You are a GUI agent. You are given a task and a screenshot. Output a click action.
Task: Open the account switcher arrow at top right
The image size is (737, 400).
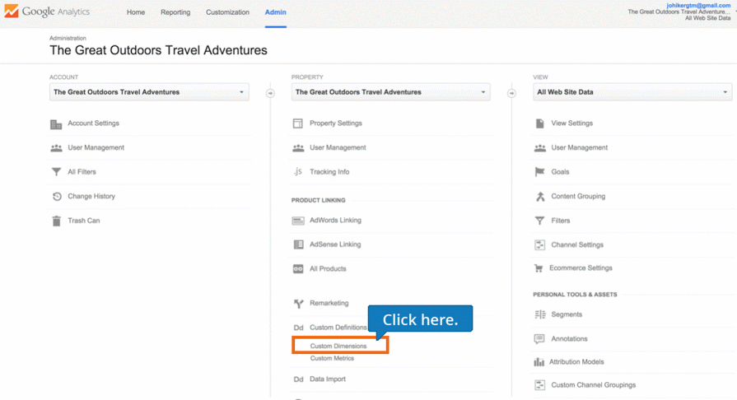coord(735,11)
